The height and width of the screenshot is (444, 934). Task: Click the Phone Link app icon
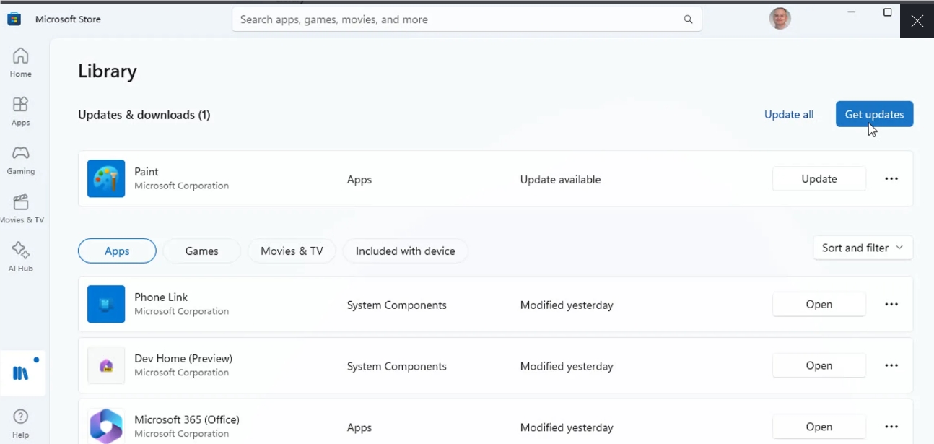click(106, 304)
